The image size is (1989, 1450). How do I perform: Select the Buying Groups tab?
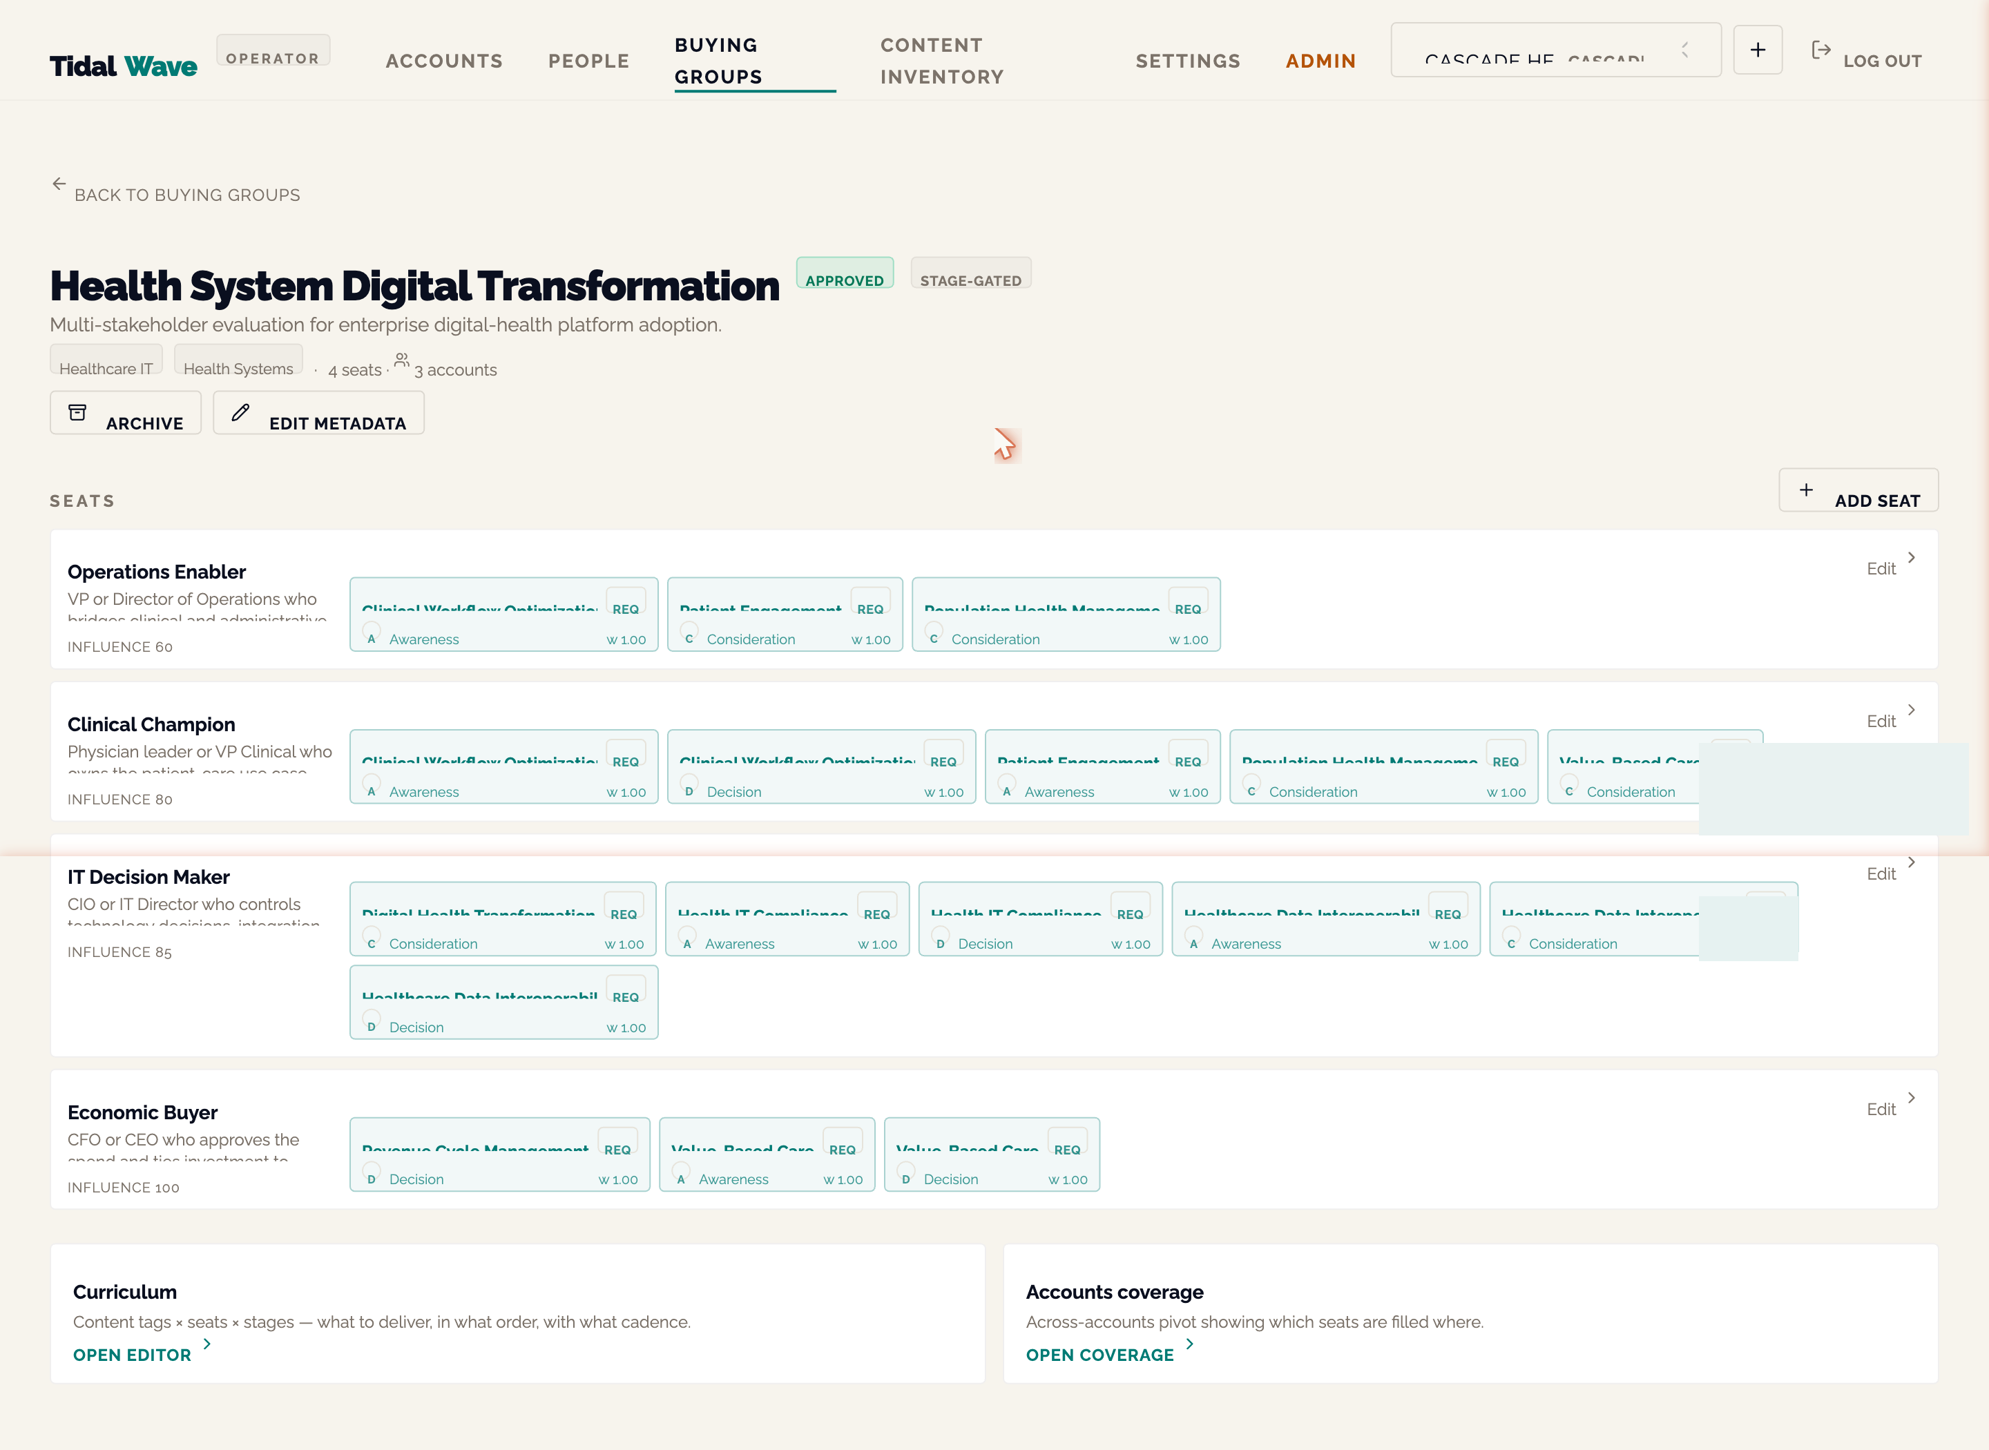(754, 61)
